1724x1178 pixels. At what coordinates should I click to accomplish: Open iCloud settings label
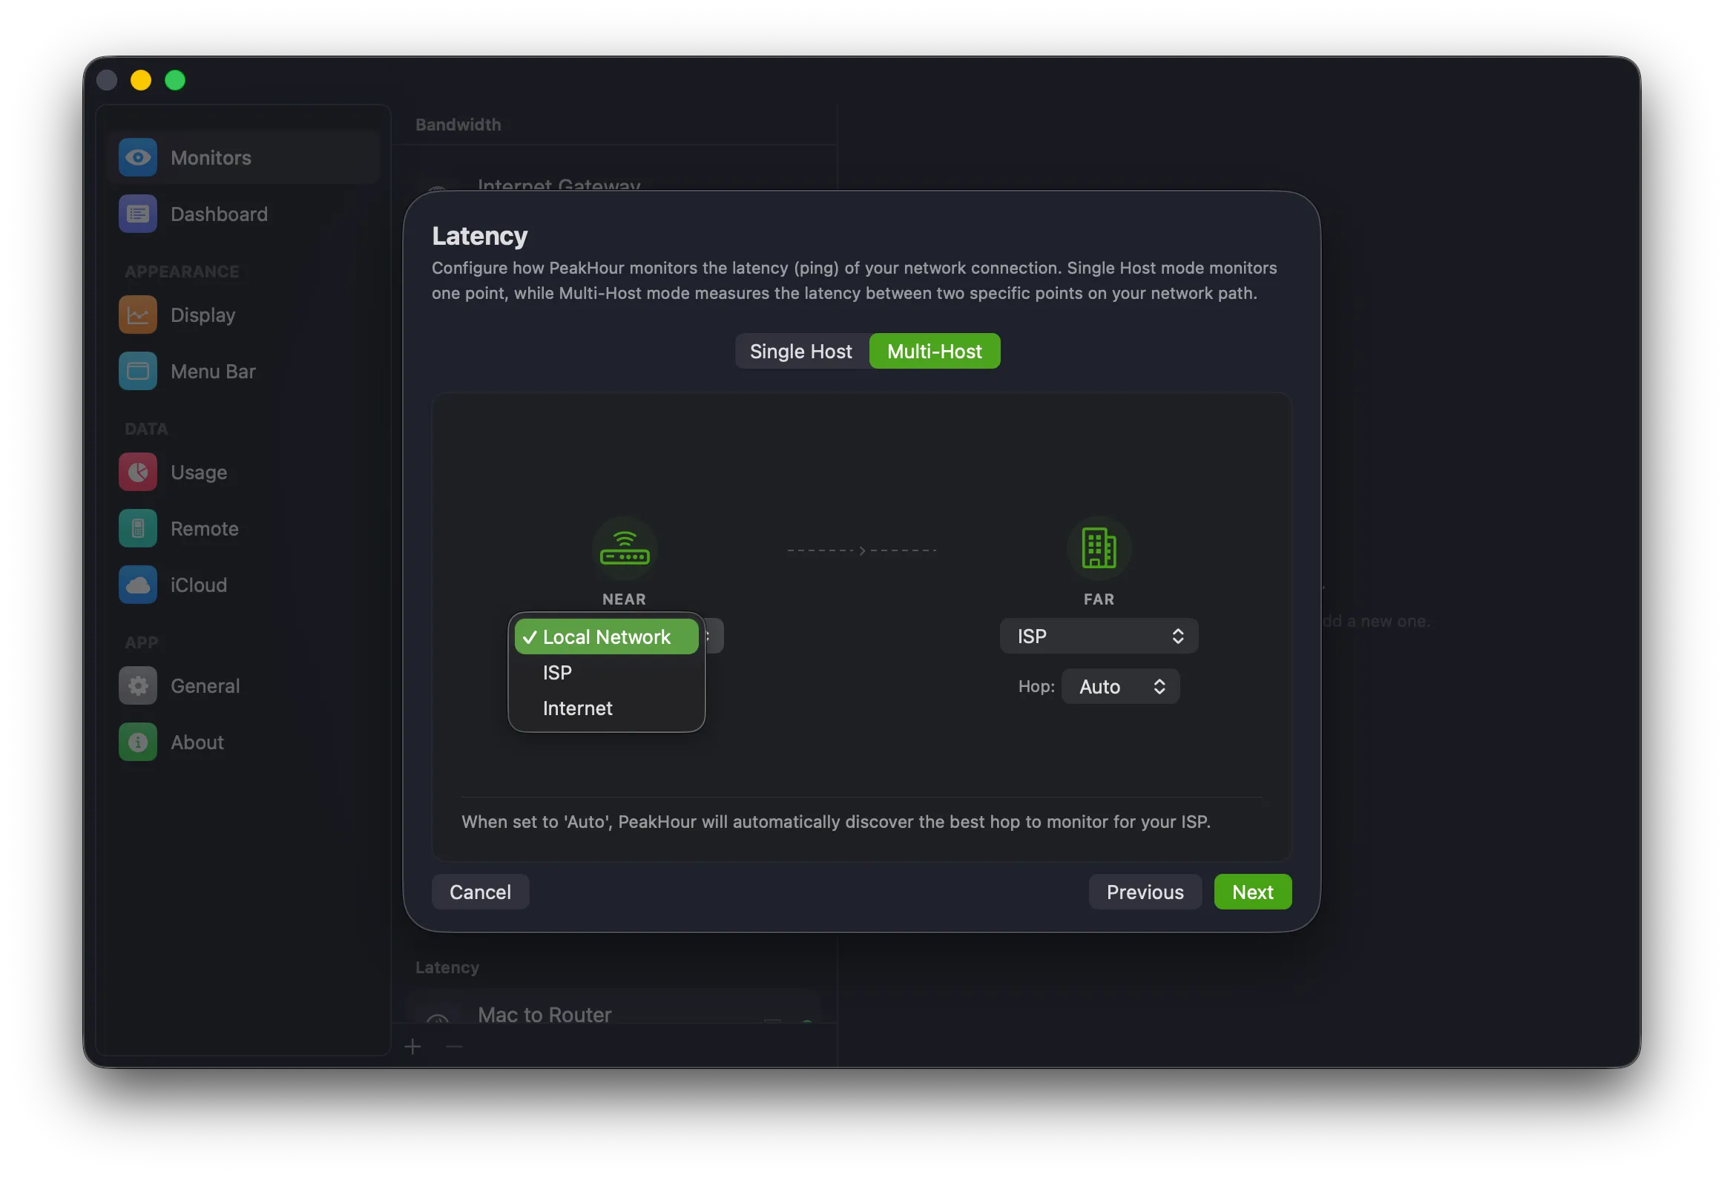[199, 585]
